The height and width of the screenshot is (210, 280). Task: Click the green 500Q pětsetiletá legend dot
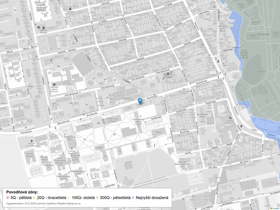tap(97, 198)
